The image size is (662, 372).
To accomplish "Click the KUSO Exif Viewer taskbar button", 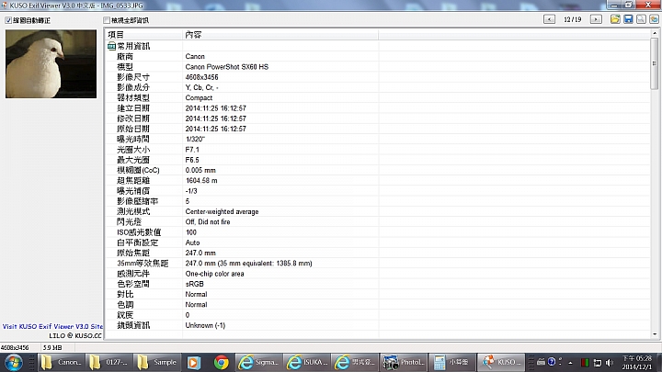I will (501, 362).
